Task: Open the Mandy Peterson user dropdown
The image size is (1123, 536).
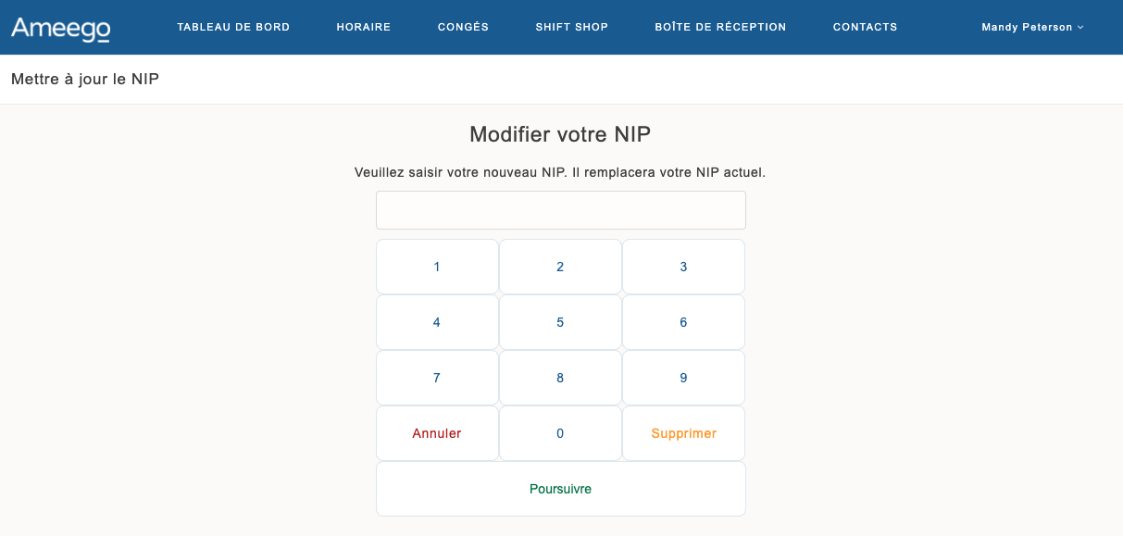Action: click(x=1031, y=27)
